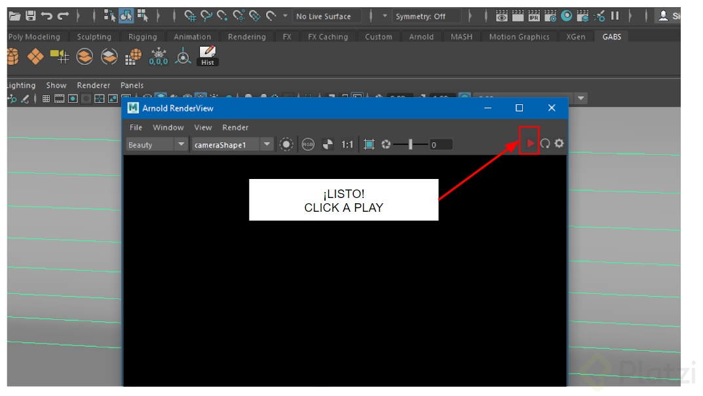Click the exposure value field showing 0

[x=441, y=144]
